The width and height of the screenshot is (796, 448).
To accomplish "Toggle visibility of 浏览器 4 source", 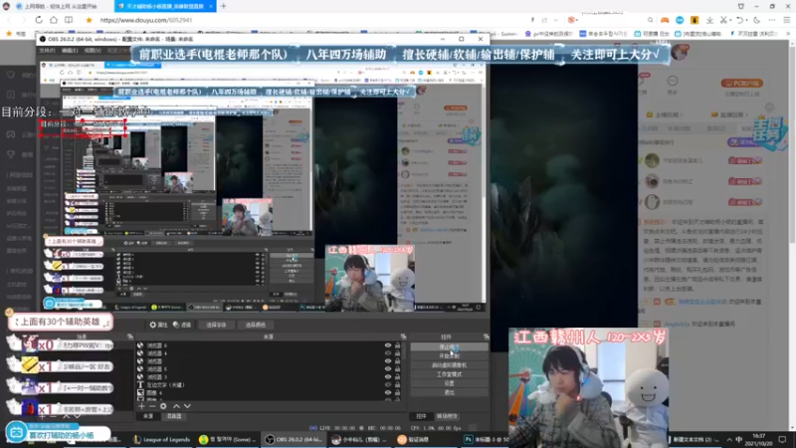I will pos(388,353).
